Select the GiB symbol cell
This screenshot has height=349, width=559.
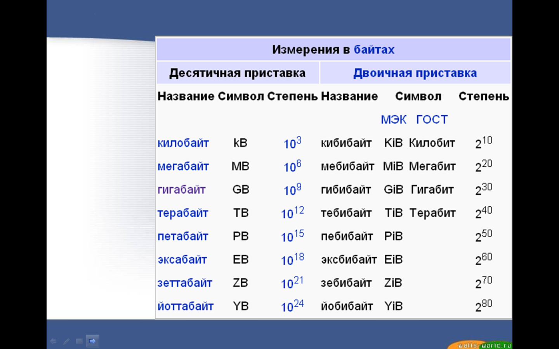(x=394, y=190)
